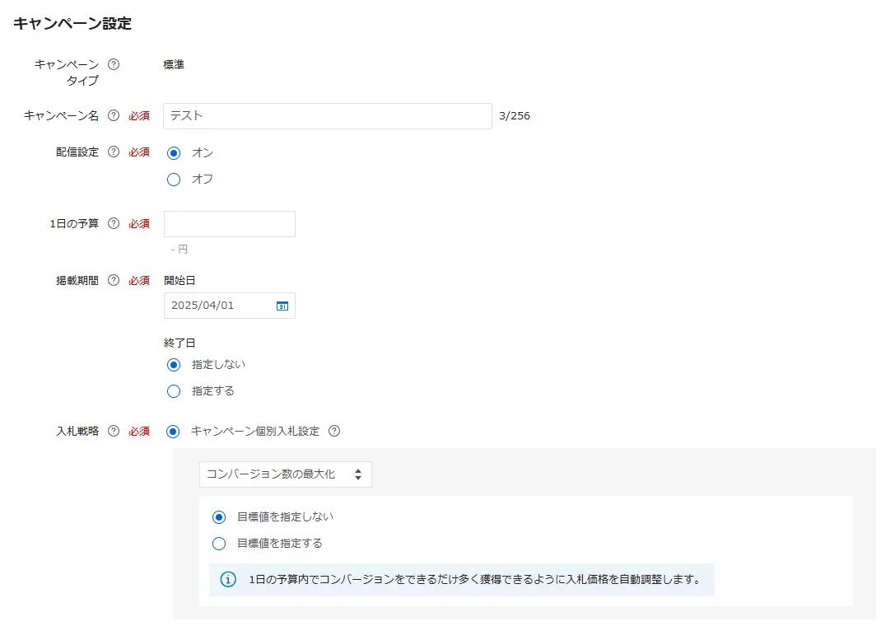The image size is (895, 626).
Task: Open the 配信設定 help tooltip
Action: [x=114, y=152]
